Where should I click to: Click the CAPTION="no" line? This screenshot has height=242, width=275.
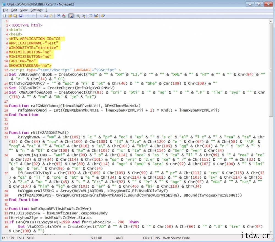tap(22, 61)
